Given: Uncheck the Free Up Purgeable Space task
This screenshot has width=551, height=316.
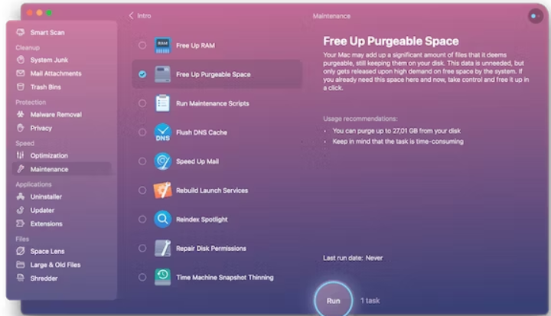Looking at the screenshot, I should coord(142,74).
